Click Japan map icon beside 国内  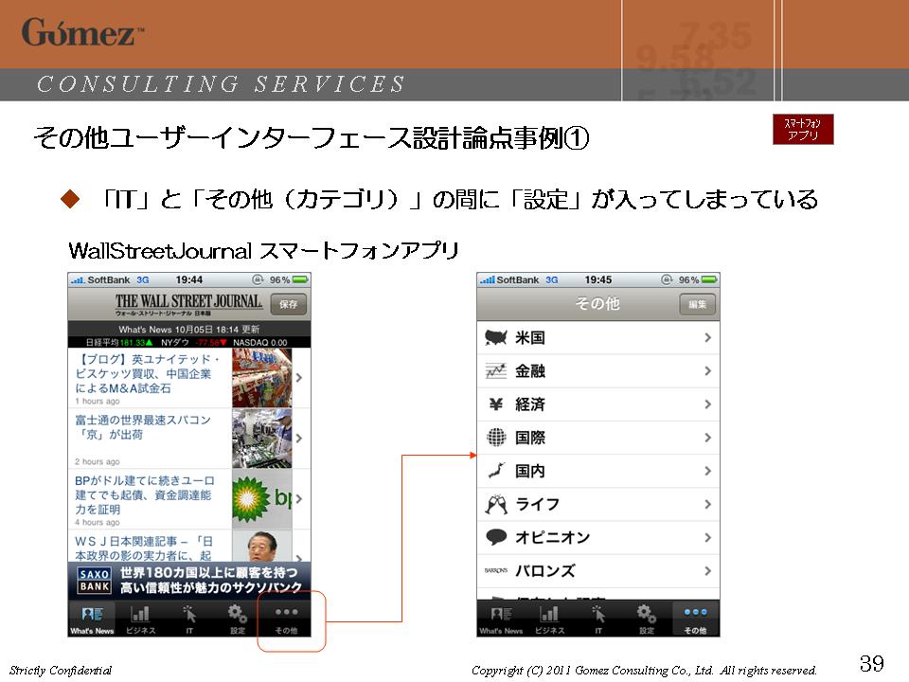tap(496, 471)
